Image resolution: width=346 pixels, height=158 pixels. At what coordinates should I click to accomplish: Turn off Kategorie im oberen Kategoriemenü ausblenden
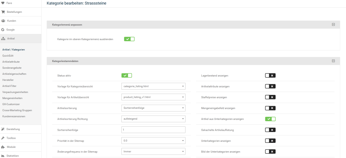(x=129, y=39)
